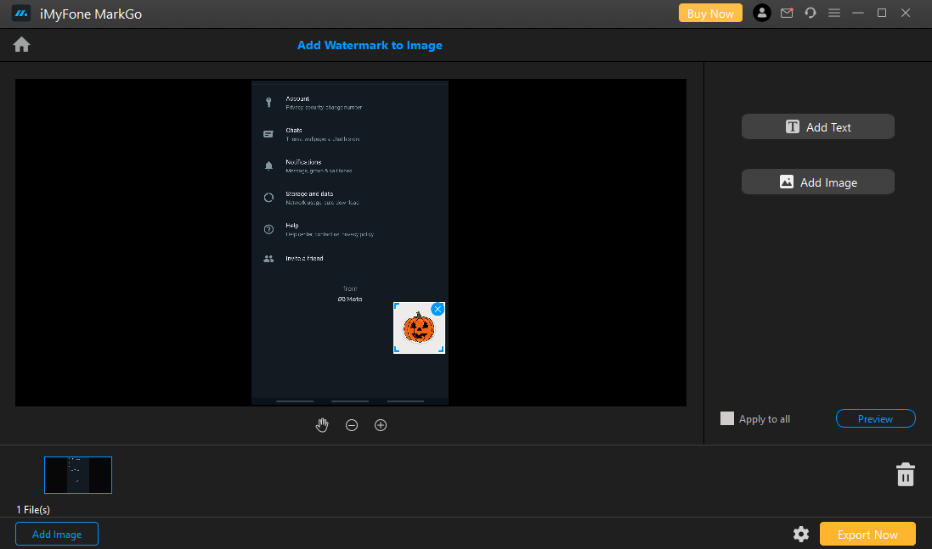Click the bottom-left Add Image button
The height and width of the screenshot is (549, 932).
coord(57,535)
